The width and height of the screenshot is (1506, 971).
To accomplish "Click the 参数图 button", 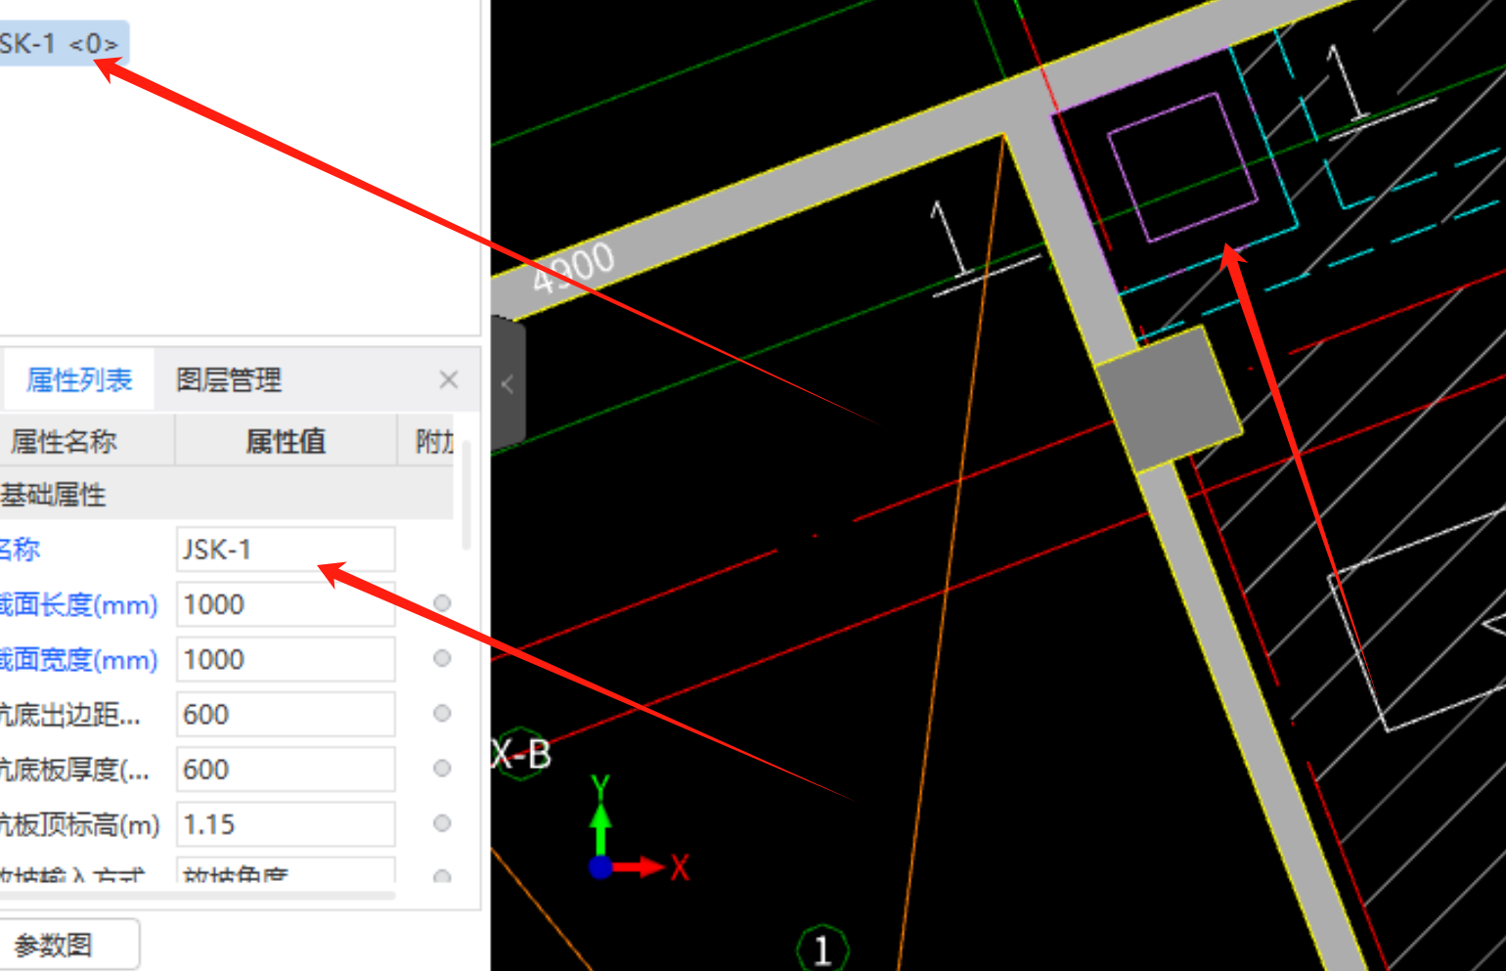I will (x=68, y=945).
